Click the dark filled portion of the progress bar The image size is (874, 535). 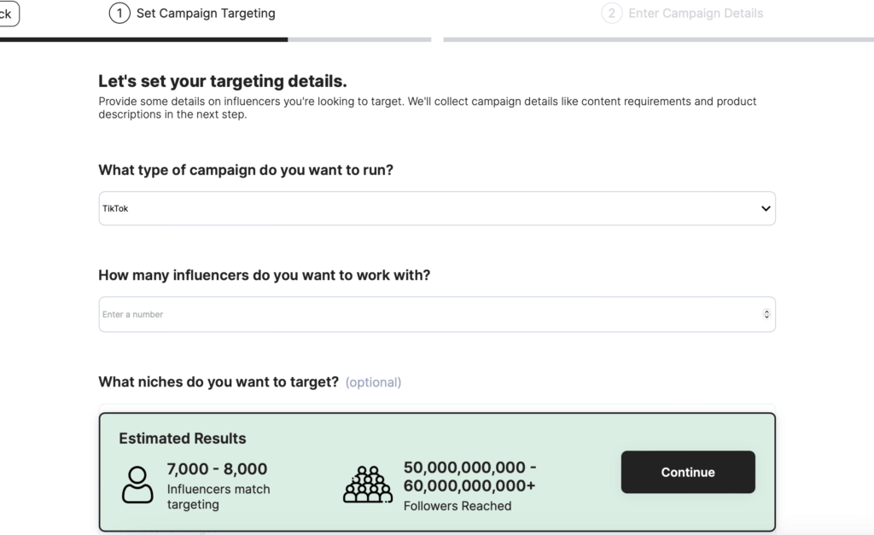point(143,39)
